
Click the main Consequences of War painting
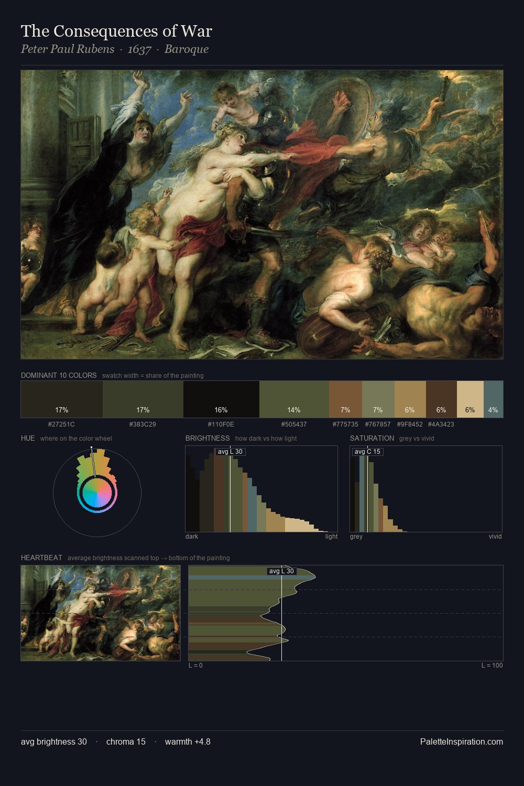click(262, 215)
